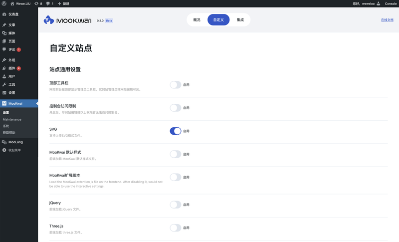Switch to the 概况 tab

197,20
